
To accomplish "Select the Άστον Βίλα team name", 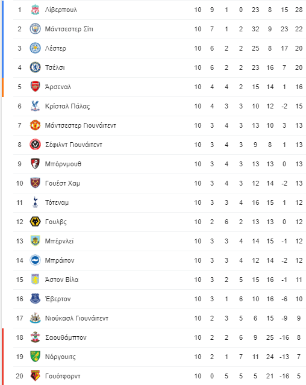I will pyautogui.click(x=61, y=280).
